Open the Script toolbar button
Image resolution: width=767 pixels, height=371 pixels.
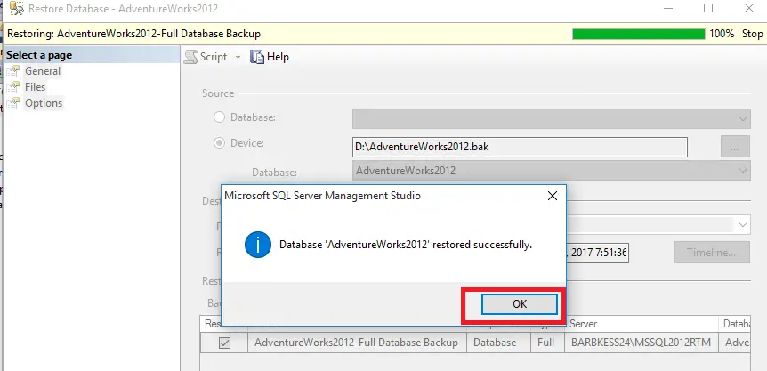pyautogui.click(x=206, y=57)
